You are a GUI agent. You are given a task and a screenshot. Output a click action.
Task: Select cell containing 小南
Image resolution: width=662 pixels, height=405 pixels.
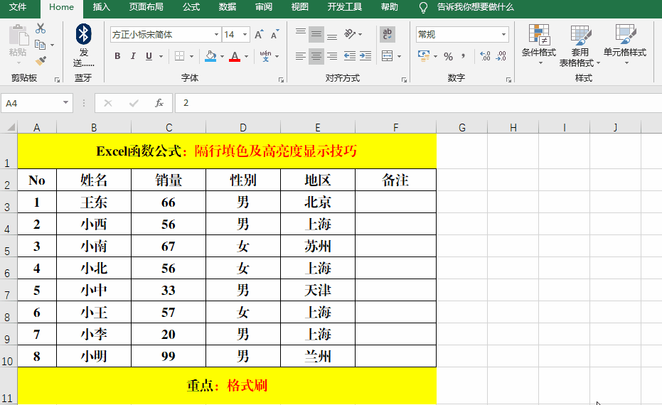point(94,247)
